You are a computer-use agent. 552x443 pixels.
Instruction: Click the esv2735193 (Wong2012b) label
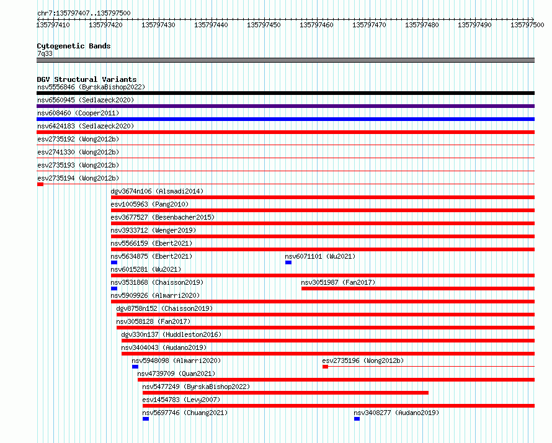click(78, 165)
